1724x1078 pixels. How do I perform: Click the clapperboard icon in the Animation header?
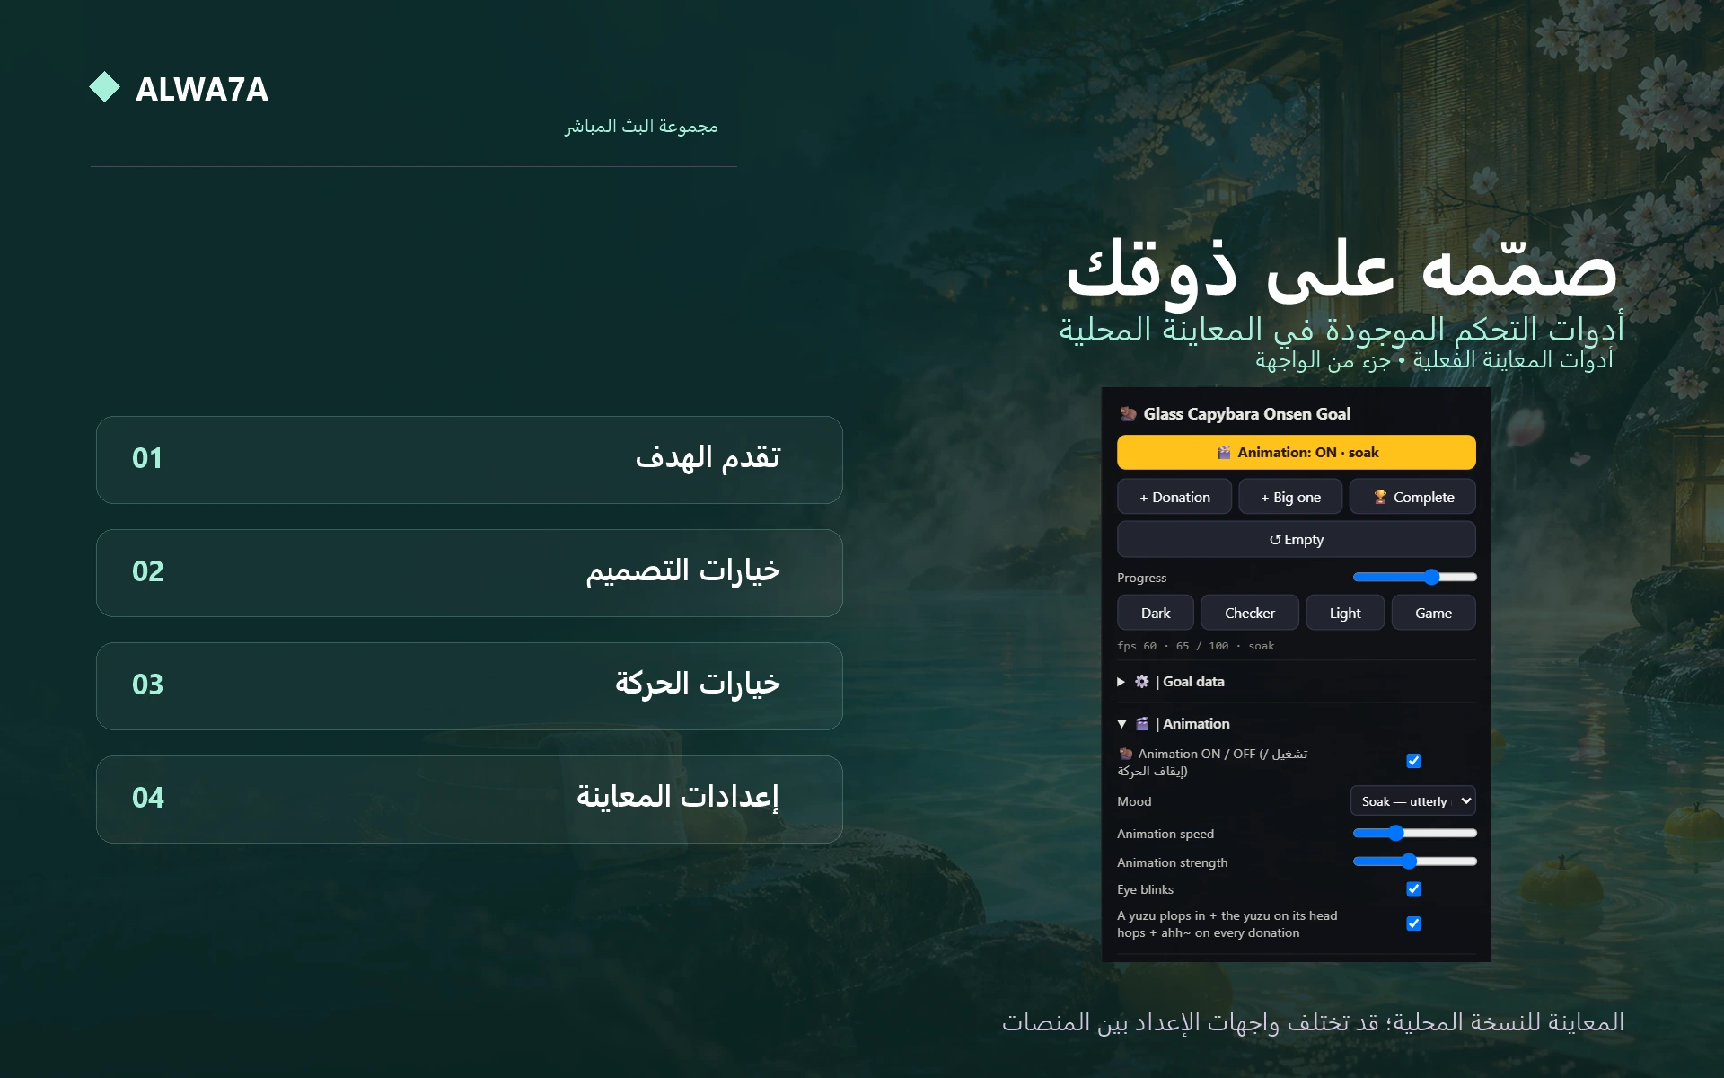tap(1142, 724)
